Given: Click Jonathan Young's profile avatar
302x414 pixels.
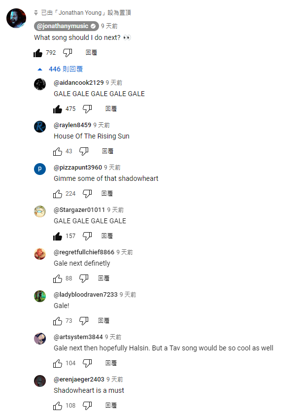Looking at the screenshot, I should pyautogui.click(x=16, y=18).
